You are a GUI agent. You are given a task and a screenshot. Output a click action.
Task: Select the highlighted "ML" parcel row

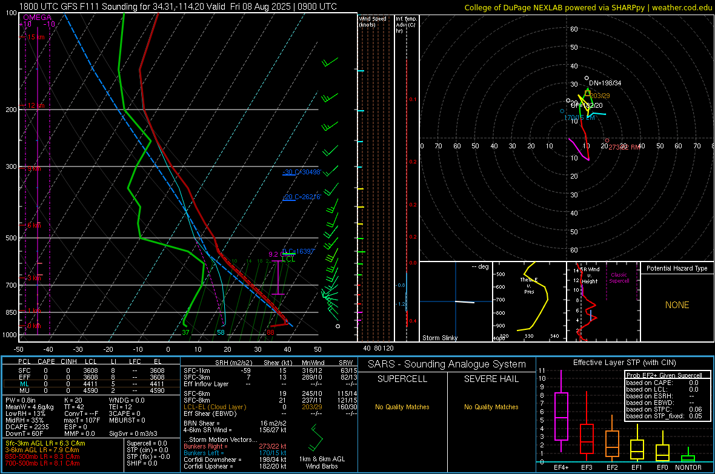[x=91, y=384]
